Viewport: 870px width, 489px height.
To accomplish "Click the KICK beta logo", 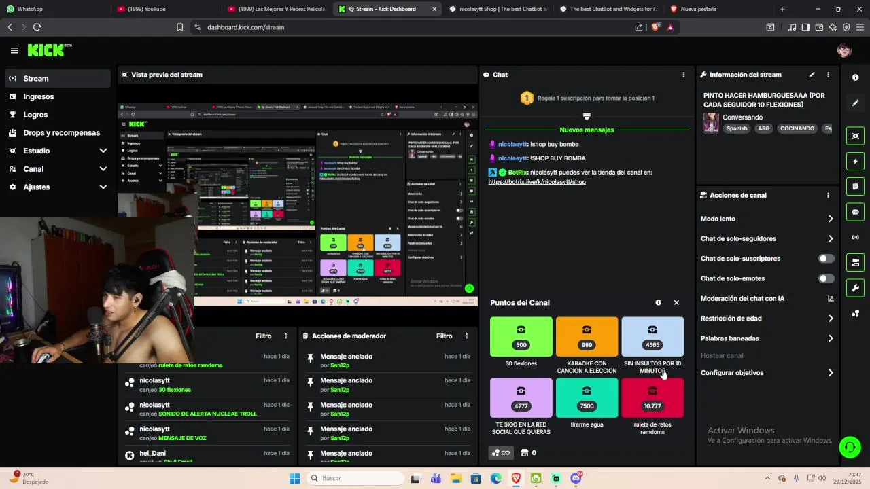I will [x=49, y=50].
